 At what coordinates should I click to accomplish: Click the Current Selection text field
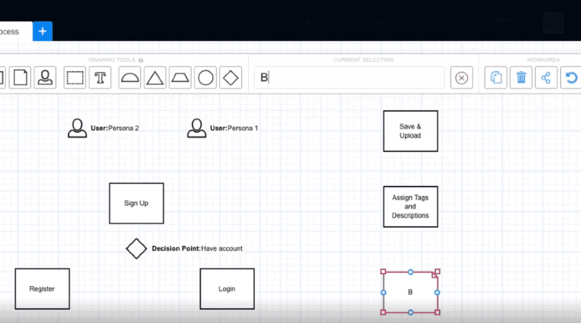coord(349,78)
